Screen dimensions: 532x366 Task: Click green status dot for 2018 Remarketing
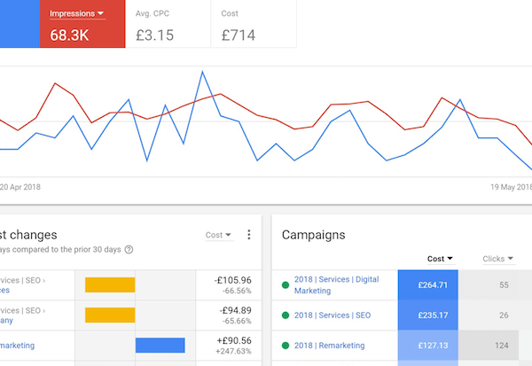pyautogui.click(x=286, y=344)
